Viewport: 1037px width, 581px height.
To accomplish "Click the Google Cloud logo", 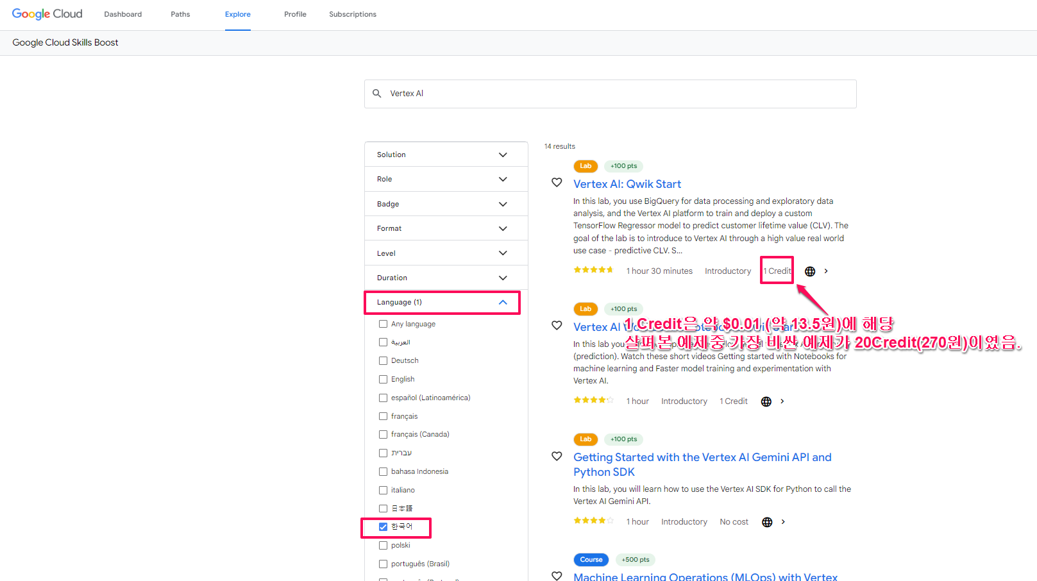I will click(x=47, y=14).
